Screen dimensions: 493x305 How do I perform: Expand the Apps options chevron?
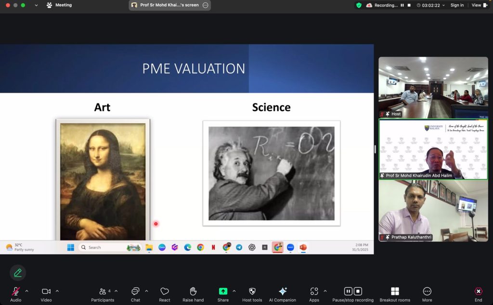pos(325,291)
